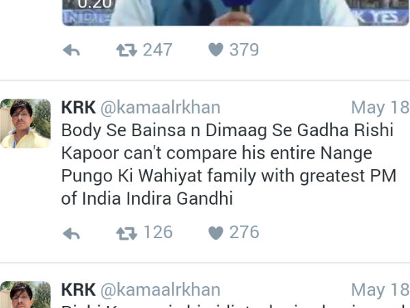Open KRK profile picture on middle tweet
This screenshot has width=410, height=308.
[x=25, y=123]
